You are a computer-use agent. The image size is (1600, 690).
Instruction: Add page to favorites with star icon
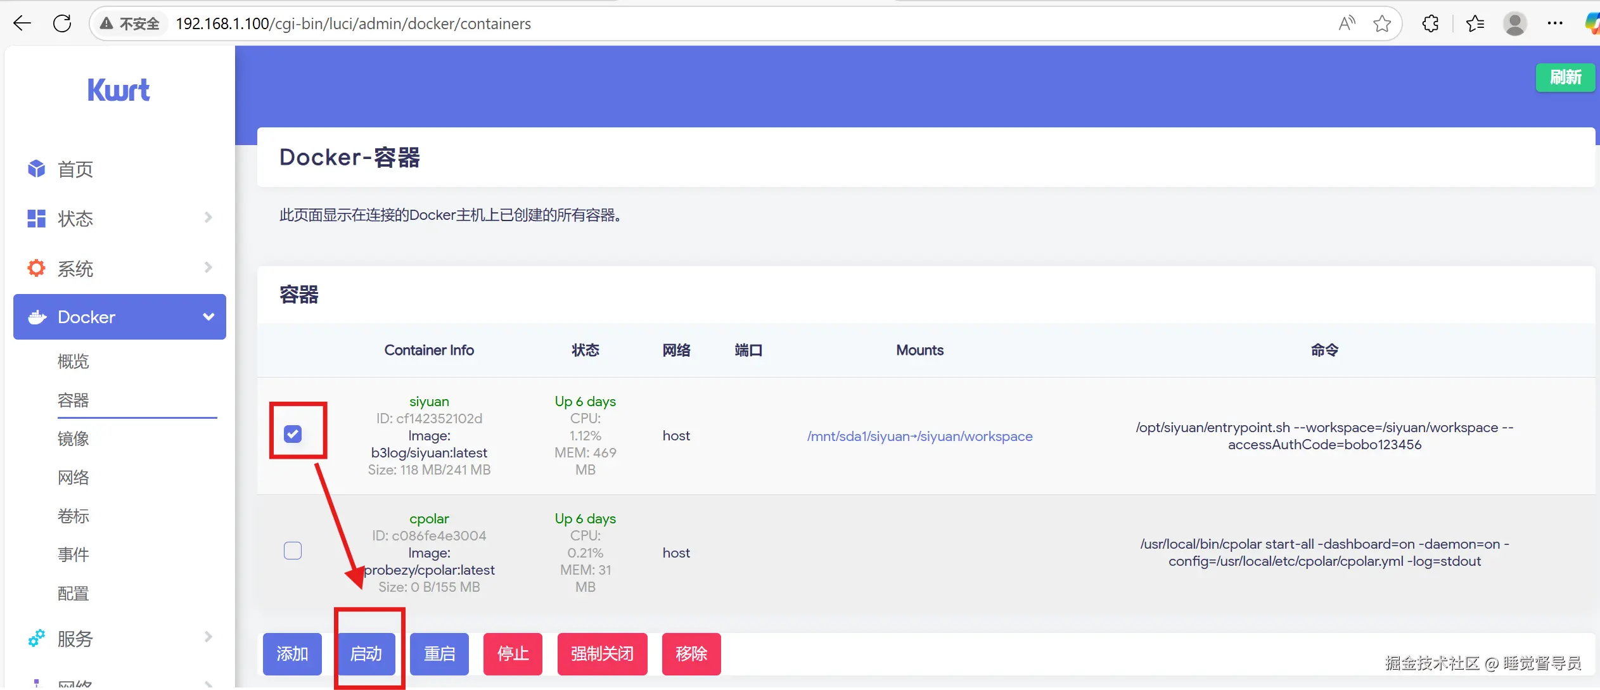pyautogui.click(x=1382, y=23)
